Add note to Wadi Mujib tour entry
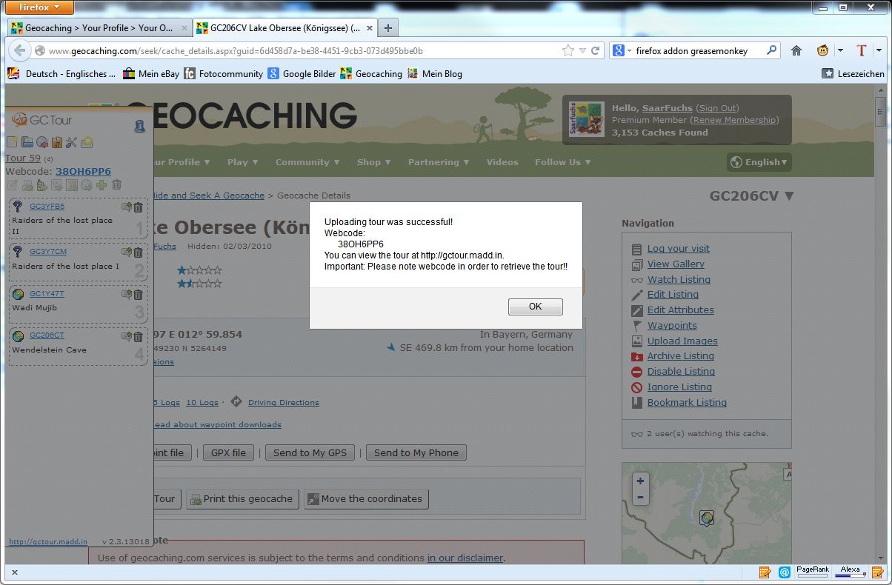Image resolution: width=892 pixels, height=585 pixels. [127, 295]
